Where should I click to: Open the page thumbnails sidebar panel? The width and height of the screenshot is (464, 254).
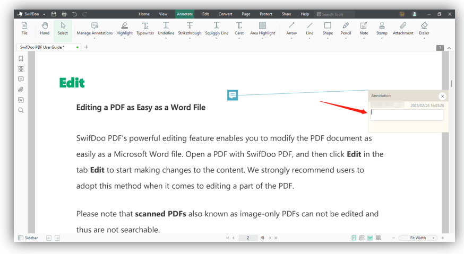tap(21, 69)
